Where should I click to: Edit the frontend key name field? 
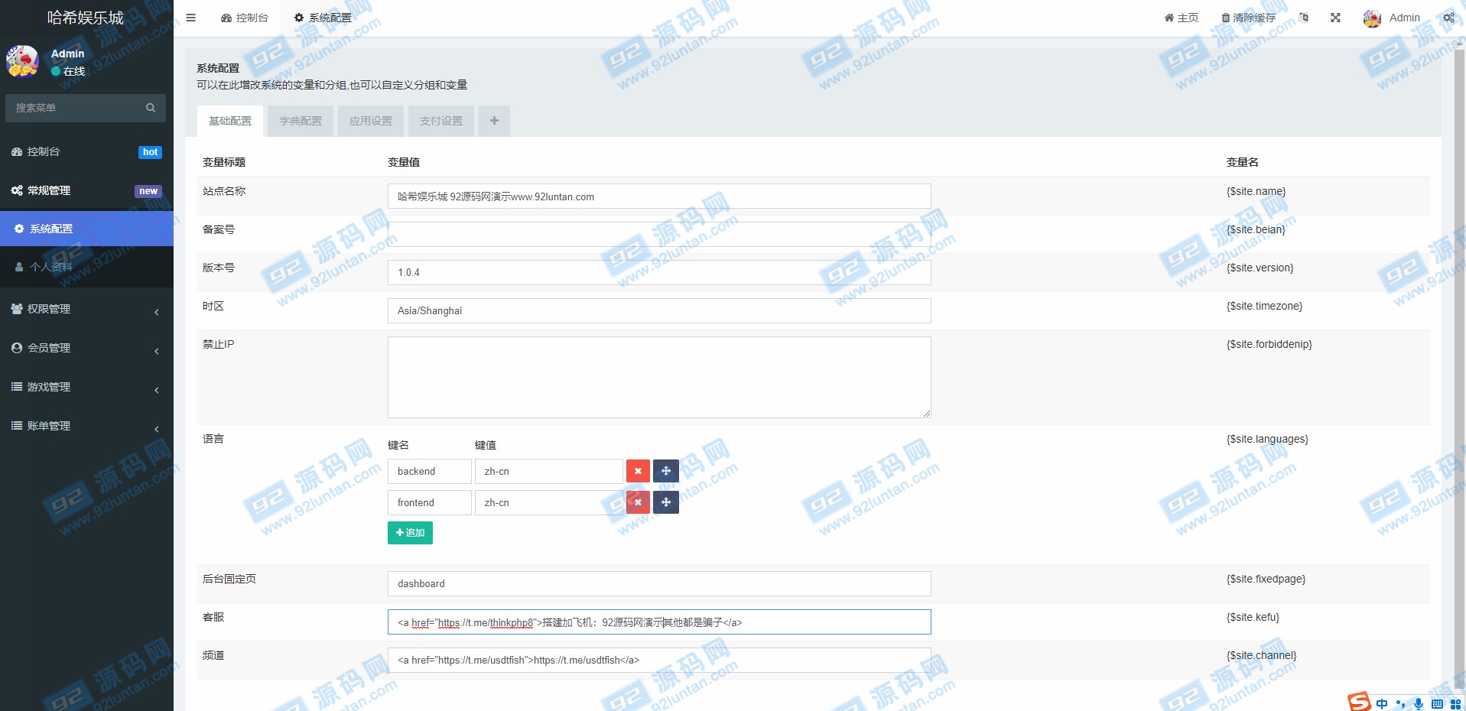pyautogui.click(x=430, y=502)
